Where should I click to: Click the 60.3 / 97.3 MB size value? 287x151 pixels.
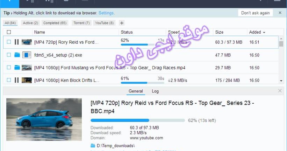pyautogui.click(x=229, y=42)
